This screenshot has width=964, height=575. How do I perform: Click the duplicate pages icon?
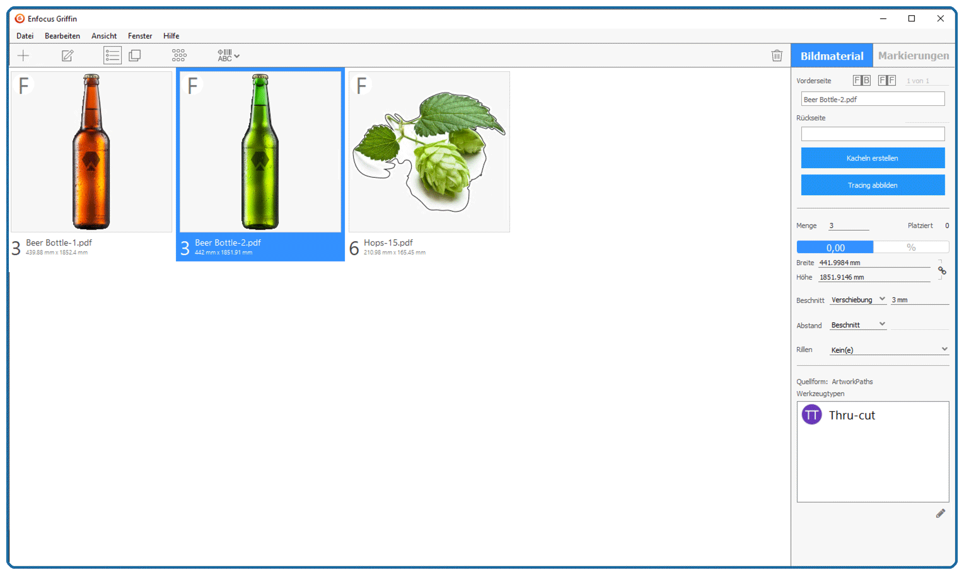coord(134,55)
